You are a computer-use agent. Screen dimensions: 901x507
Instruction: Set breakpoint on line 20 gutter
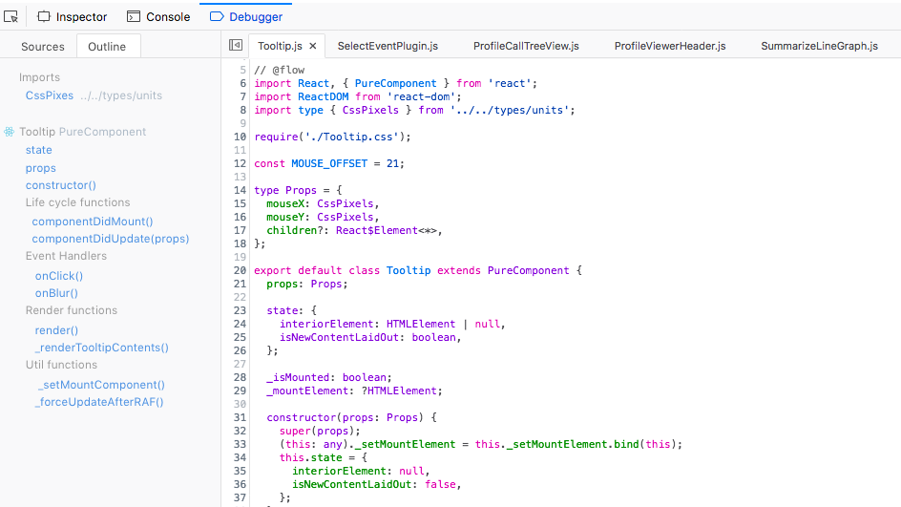(240, 270)
